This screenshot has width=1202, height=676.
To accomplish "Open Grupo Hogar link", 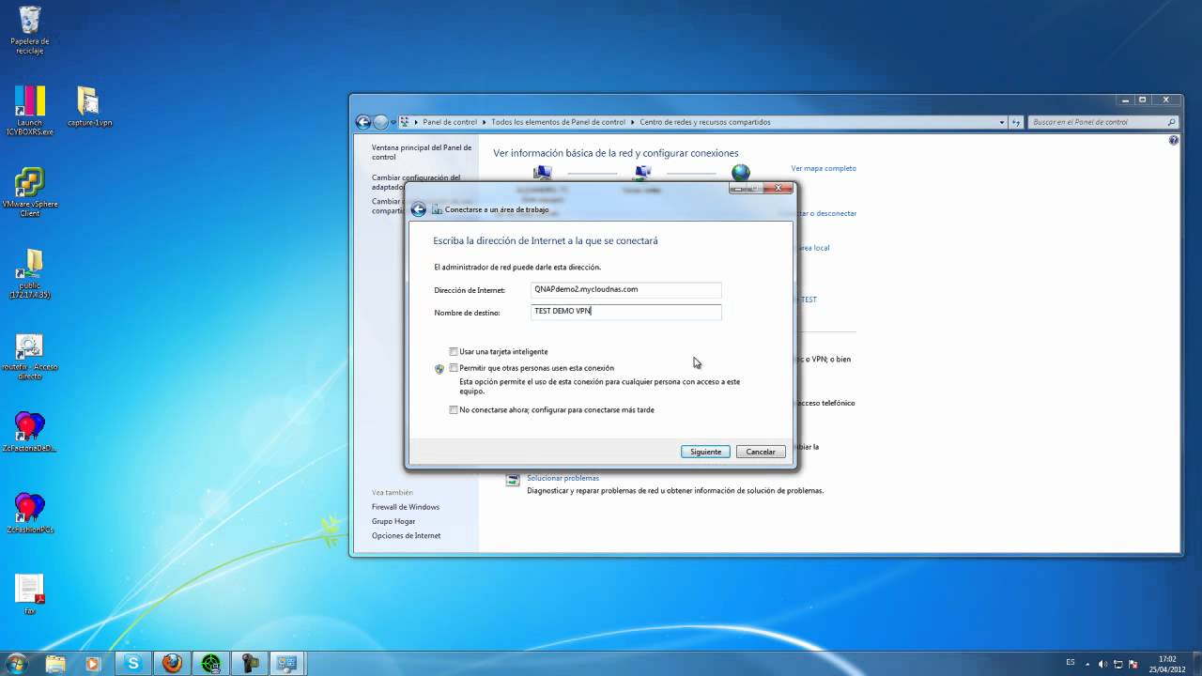I will point(393,521).
